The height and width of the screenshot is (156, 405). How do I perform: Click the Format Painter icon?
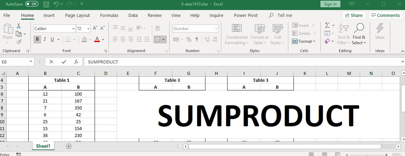[x=19, y=42]
